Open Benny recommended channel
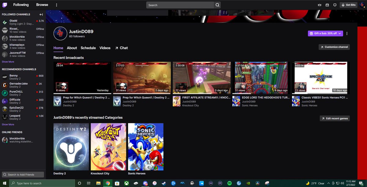 [x=23, y=77]
